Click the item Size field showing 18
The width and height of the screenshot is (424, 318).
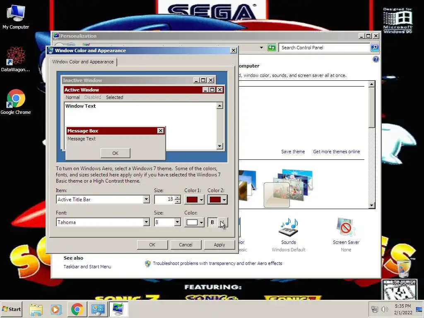[x=164, y=200]
